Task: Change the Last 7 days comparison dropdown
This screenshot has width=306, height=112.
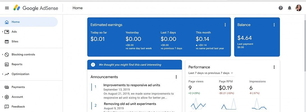Action: 211,73
